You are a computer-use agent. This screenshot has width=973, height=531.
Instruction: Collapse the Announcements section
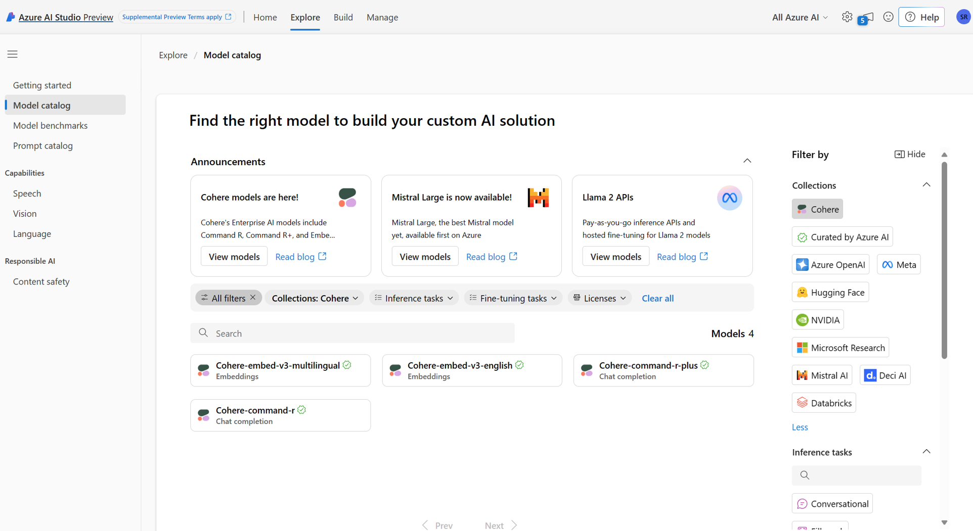point(747,161)
